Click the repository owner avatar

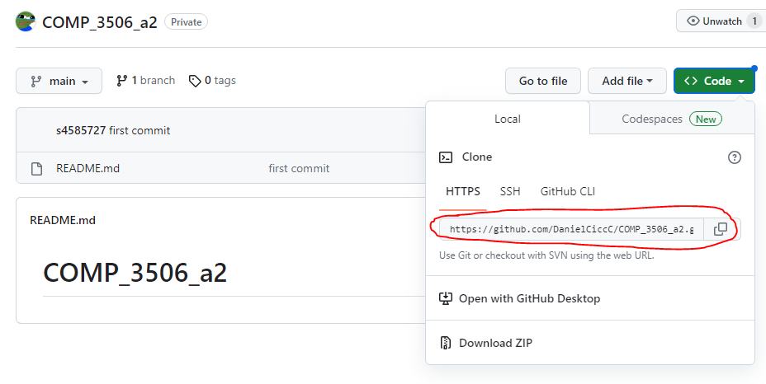pyautogui.click(x=26, y=21)
